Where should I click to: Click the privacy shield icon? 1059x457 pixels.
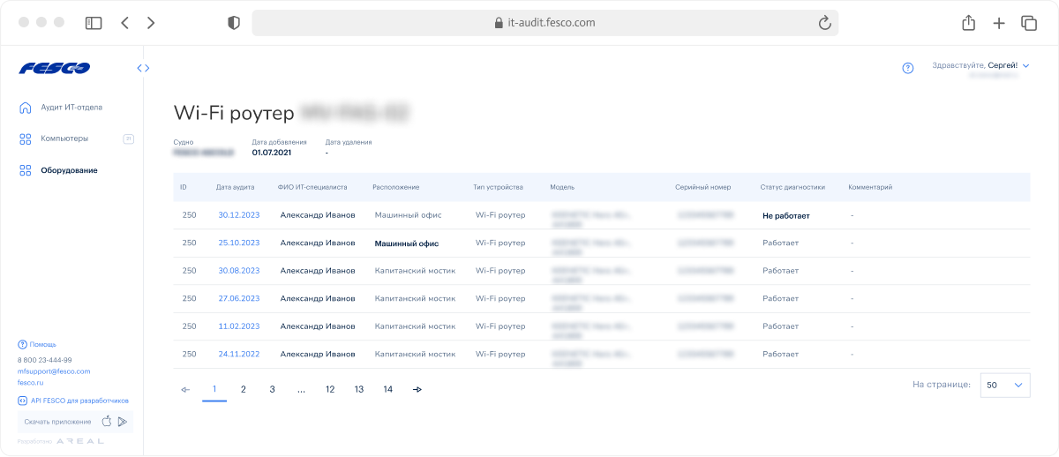pos(234,23)
